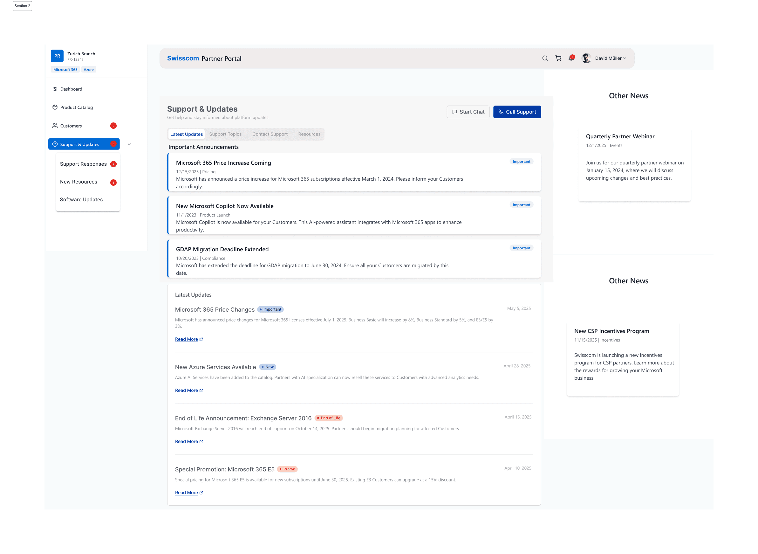Click Important tag on Copilot announcement card
Viewport: 758px width, 554px height.
point(521,205)
